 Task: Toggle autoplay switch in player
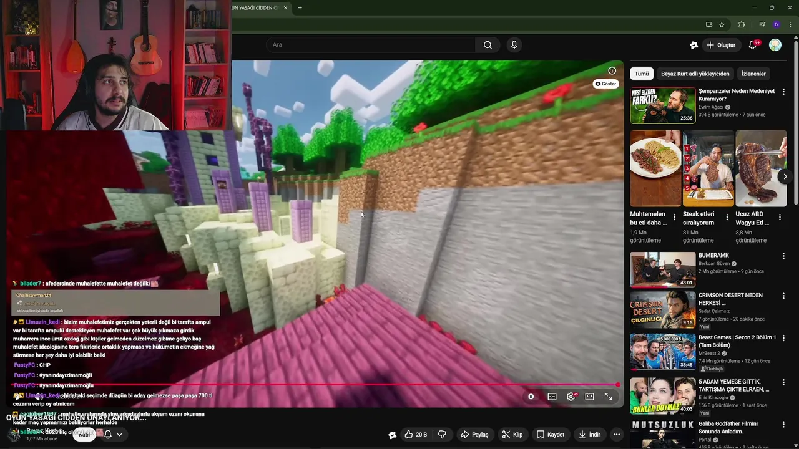point(531,397)
